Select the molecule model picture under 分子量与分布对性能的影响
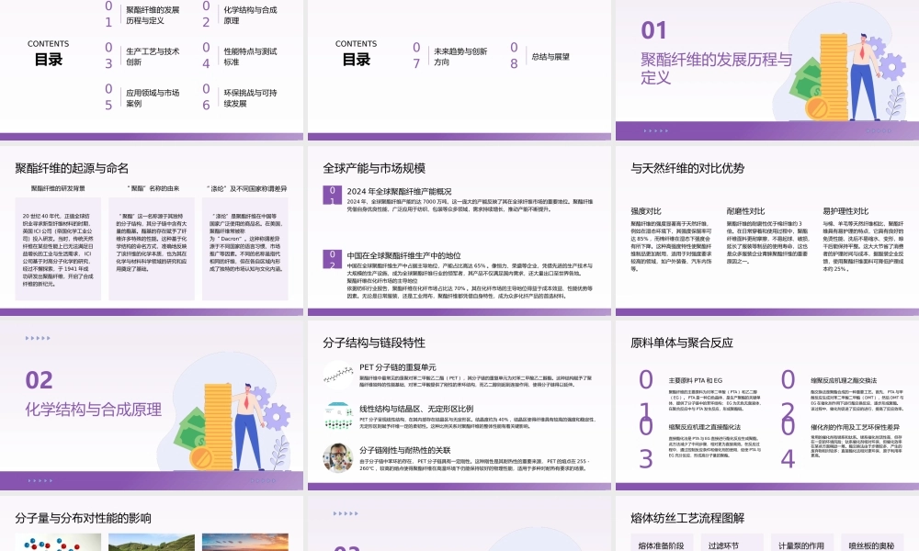 coord(58,542)
